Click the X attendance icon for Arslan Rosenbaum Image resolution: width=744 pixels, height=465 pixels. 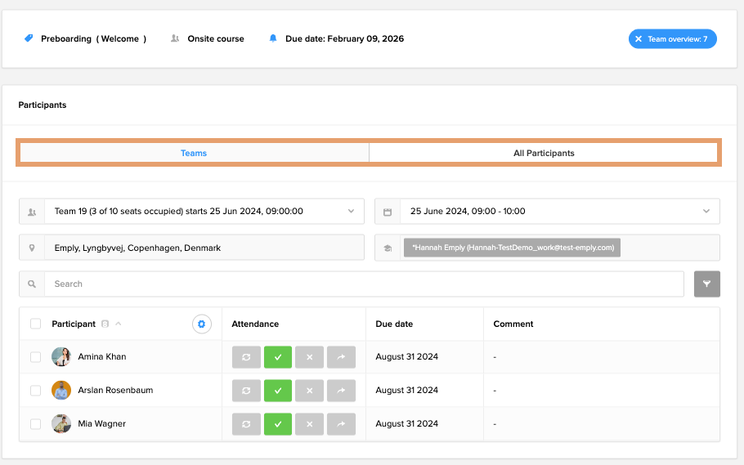point(309,391)
